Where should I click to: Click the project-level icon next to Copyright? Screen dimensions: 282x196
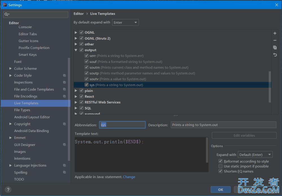click(64, 124)
